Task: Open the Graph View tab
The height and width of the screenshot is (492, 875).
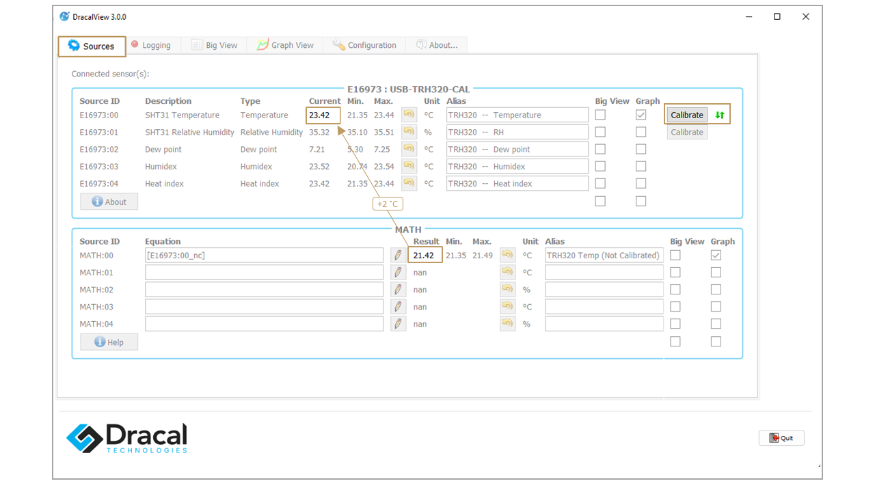Action: coord(285,45)
